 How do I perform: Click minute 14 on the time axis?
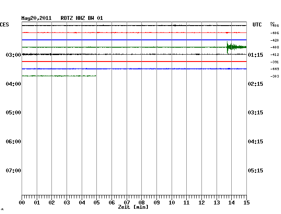click(231, 203)
